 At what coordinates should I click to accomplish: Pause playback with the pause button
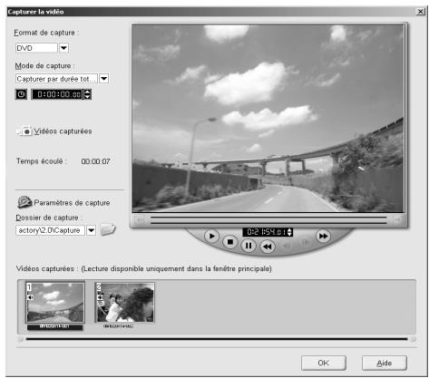point(249,246)
